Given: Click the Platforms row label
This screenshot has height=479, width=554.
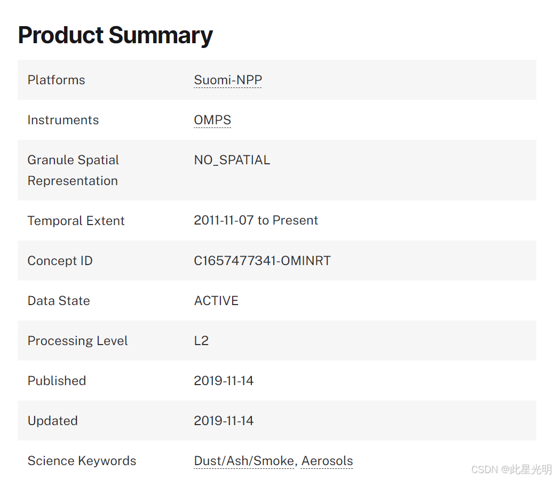Looking at the screenshot, I should coord(56,80).
